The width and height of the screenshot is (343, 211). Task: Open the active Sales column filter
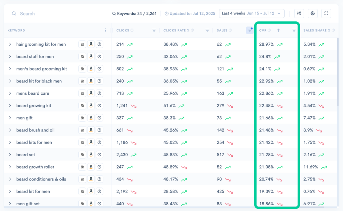pyautogui.click(x=250, y=30)
